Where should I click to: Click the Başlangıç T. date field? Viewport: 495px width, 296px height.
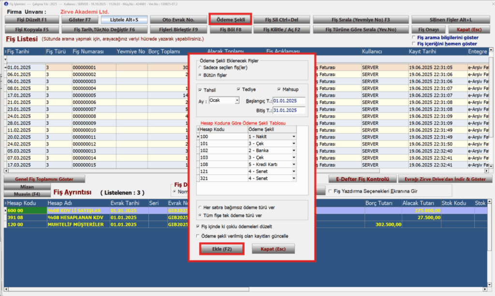coord(289,101)
